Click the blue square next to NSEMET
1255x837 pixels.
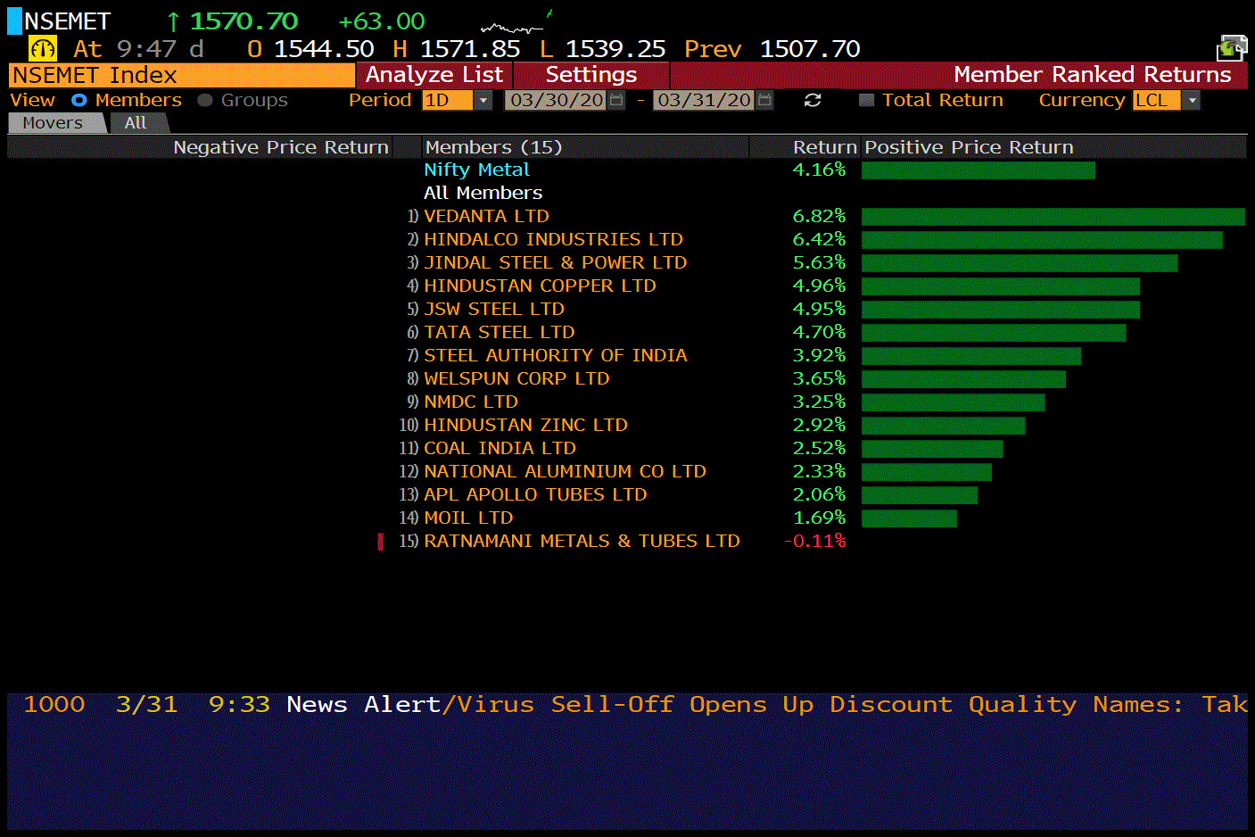(x=14, y=21)
